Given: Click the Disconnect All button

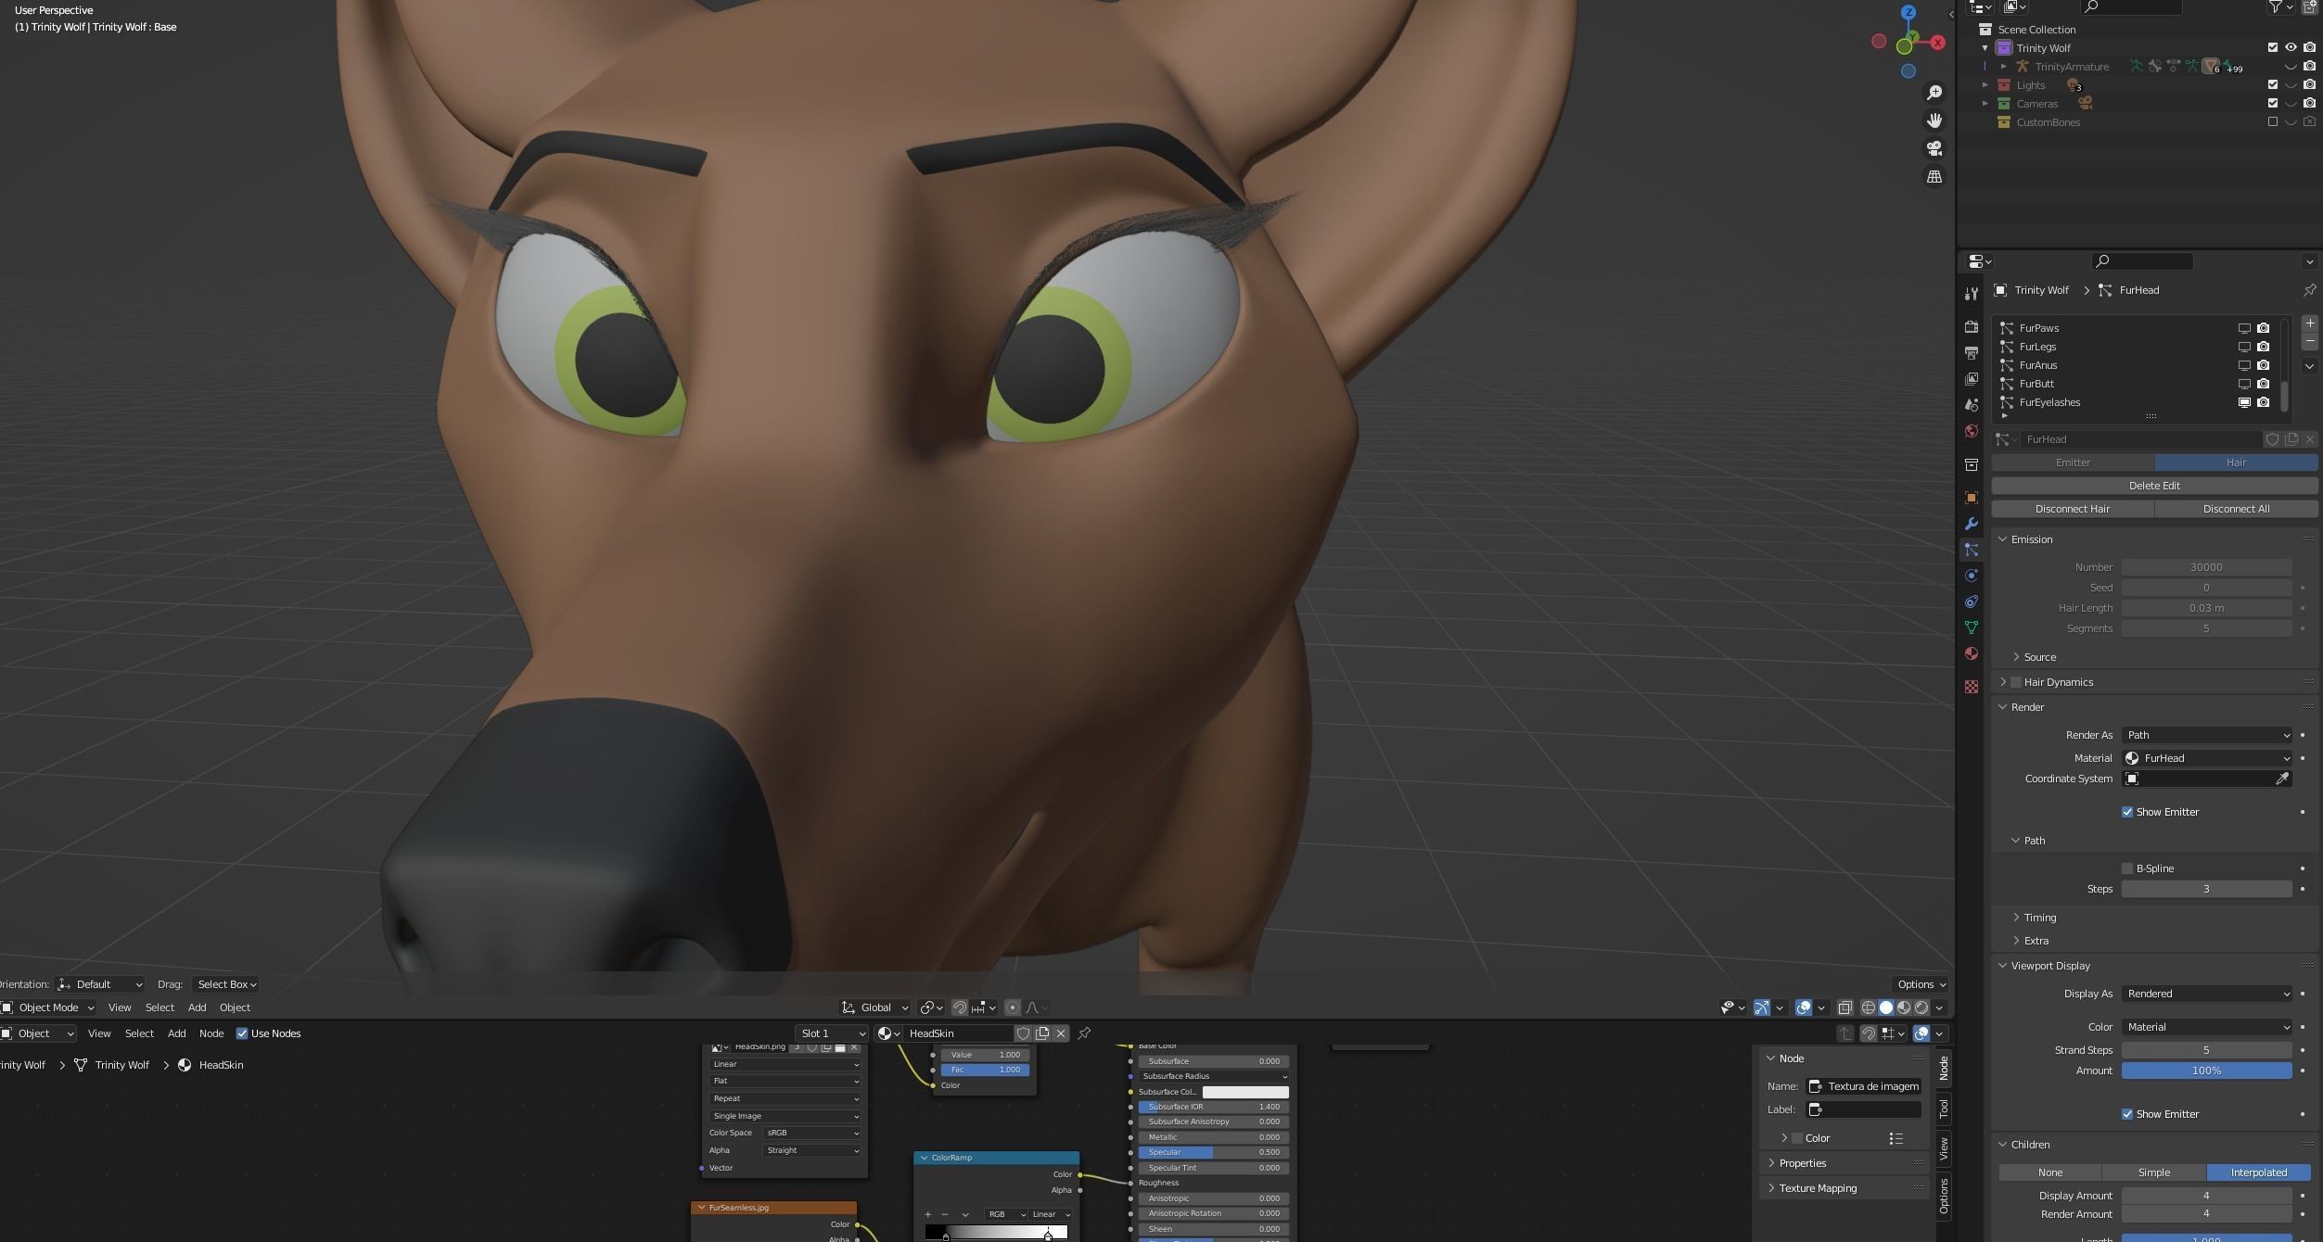Looking at the screenshot, I should [2236, 509].
